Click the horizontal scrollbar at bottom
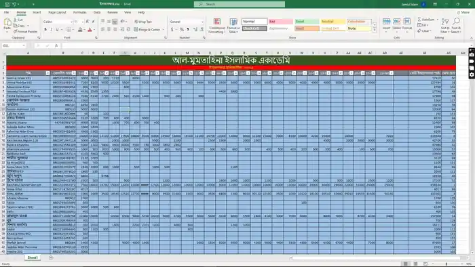Image resolution: width=475 pixels, height=267 pixels. [x=377, y=258]
